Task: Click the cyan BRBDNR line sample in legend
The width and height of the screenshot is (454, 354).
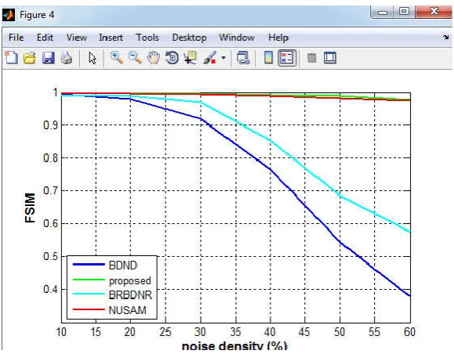Action: pyautogui.click(x=89, y=294)
